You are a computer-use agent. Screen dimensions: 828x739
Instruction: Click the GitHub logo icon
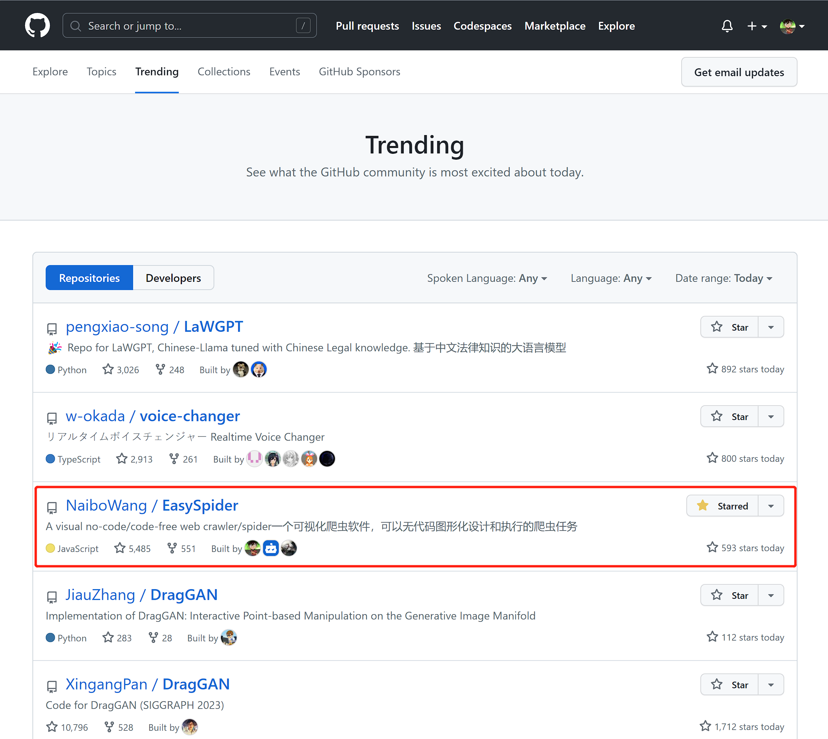[37, 25]
